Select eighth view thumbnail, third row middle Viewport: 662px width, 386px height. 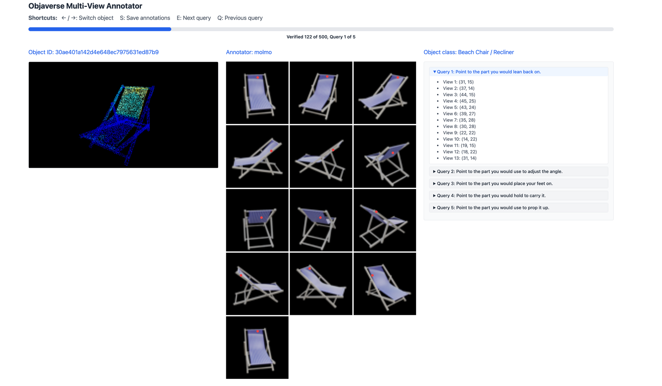[x=321, y=220]
